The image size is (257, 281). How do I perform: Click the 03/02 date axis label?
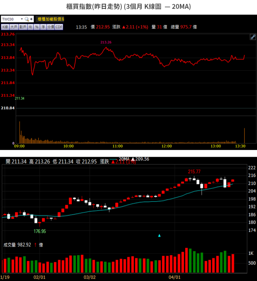(90, 277)
